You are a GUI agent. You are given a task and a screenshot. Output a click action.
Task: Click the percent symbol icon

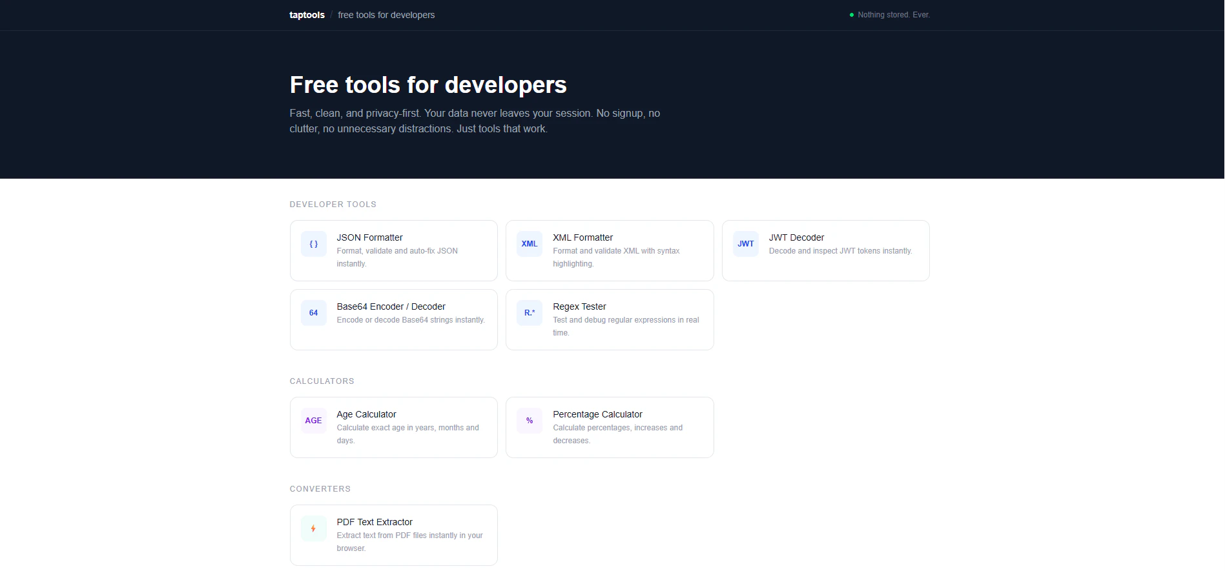(x=530, y=421)
